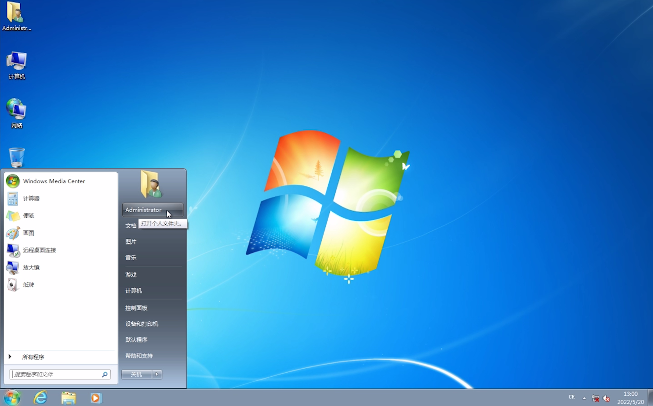Image resolution: width=653 pixels, height=406 pixels.
Task: Open 设备和打印机 devices and printers
Action: tap(153, 324)
